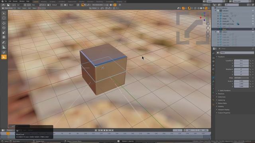Image resolution: width=255 pixels, height=143 pixels.
Task: Toggle visibility of Cutters collection in the outliner
Action: pyautogui.click(x=253, y=32)
